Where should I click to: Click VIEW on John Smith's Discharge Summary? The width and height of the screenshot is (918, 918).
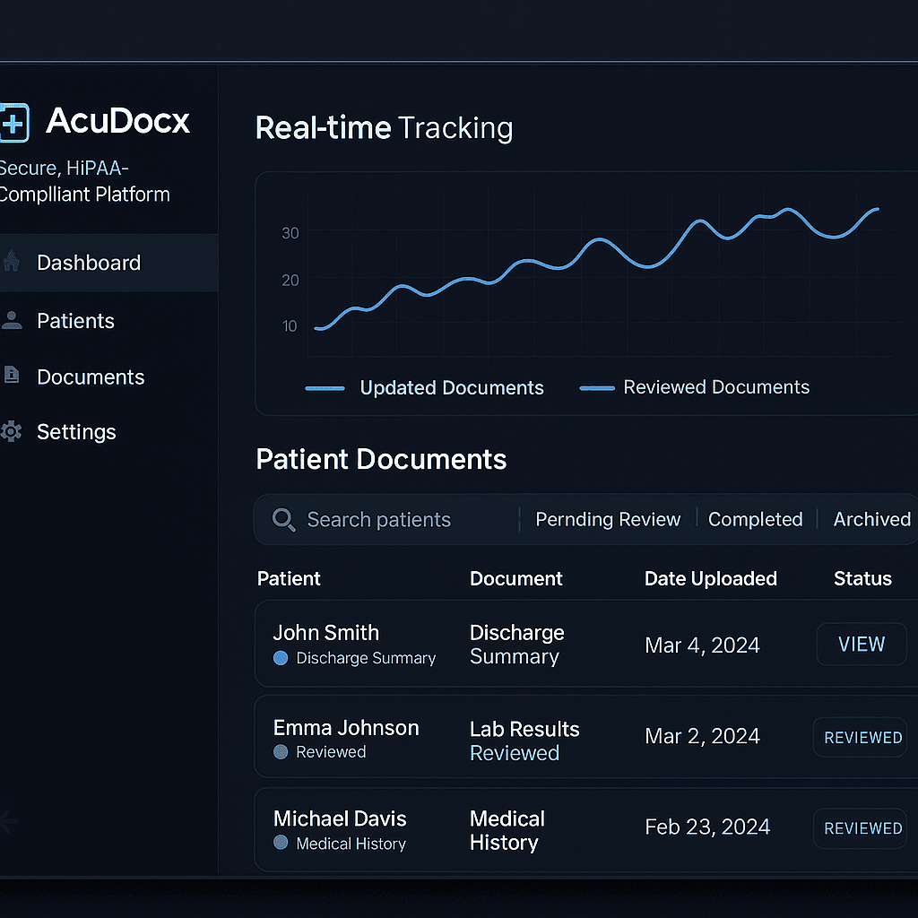[x=861, y=644]
